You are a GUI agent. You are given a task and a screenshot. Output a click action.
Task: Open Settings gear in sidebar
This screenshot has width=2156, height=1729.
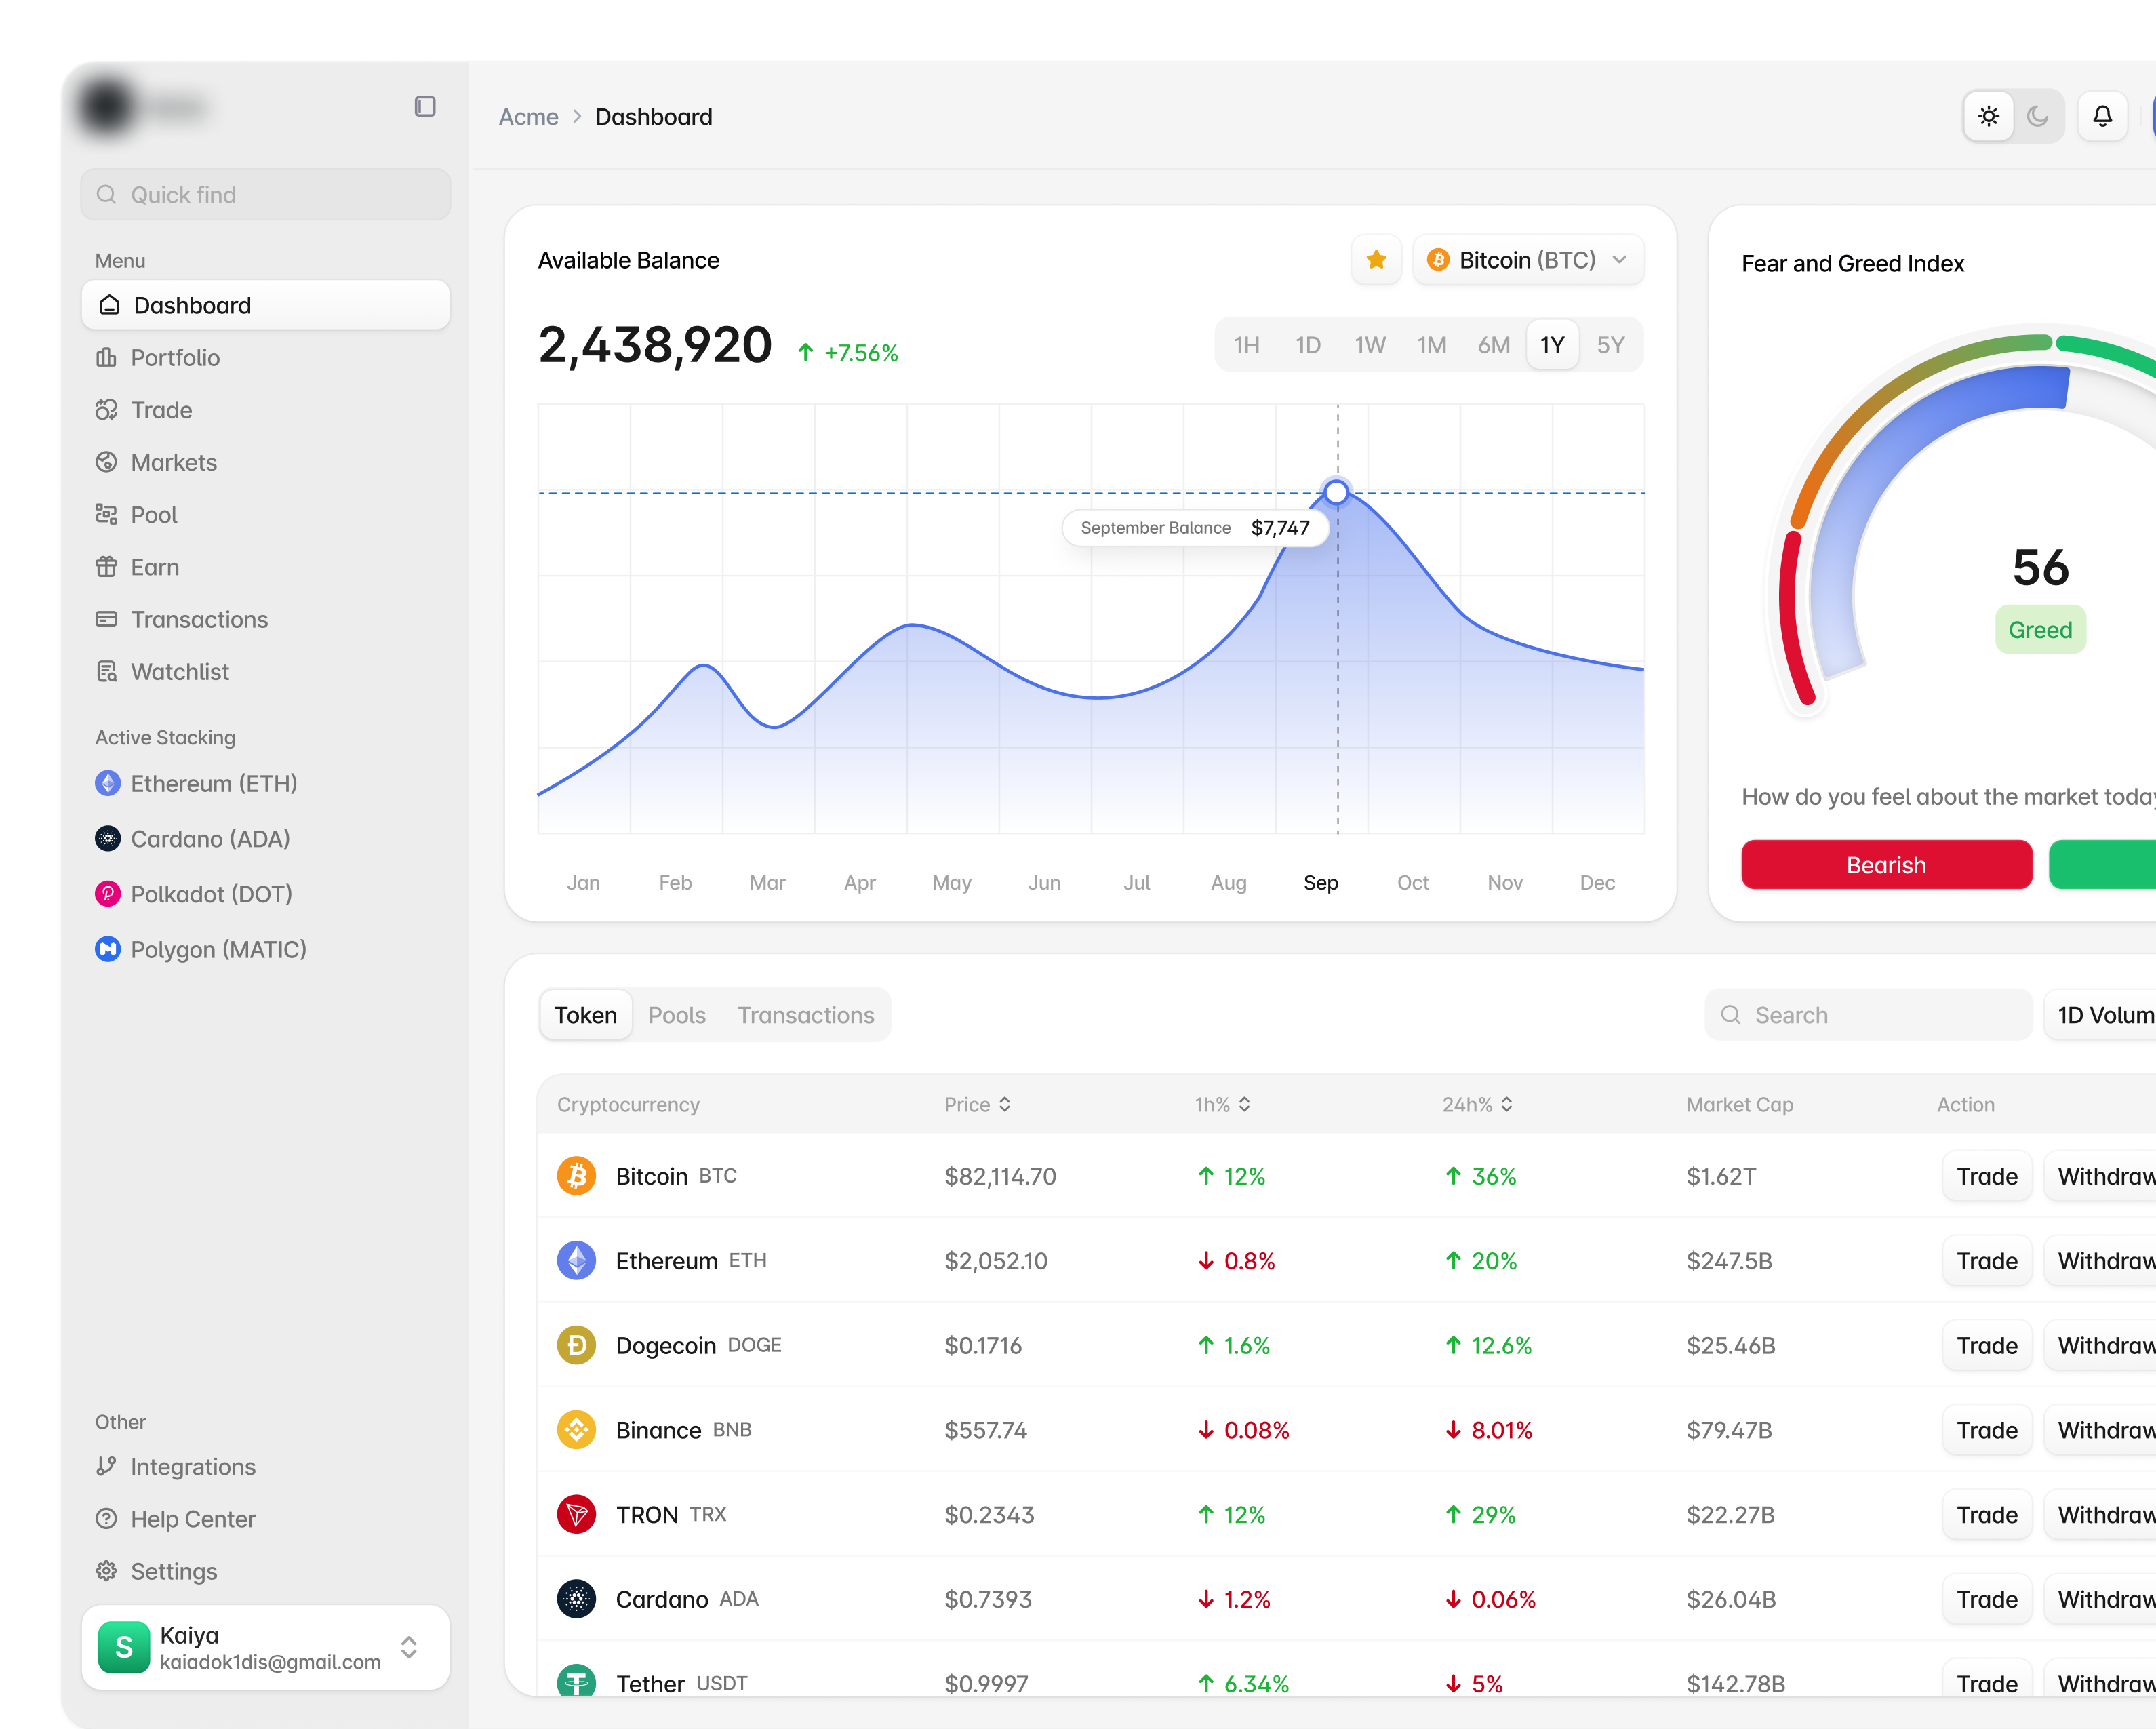point(173,1571)
